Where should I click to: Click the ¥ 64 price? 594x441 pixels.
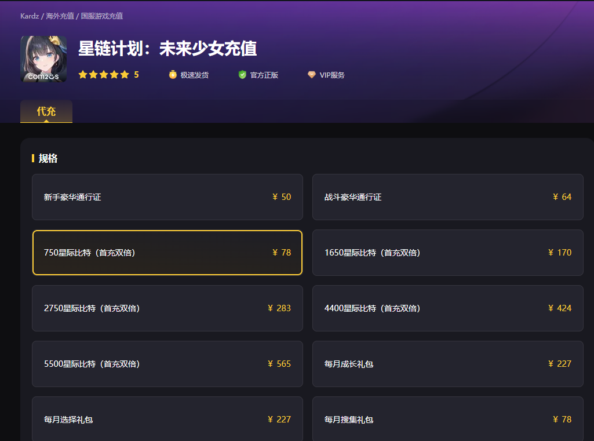point(562,197)
